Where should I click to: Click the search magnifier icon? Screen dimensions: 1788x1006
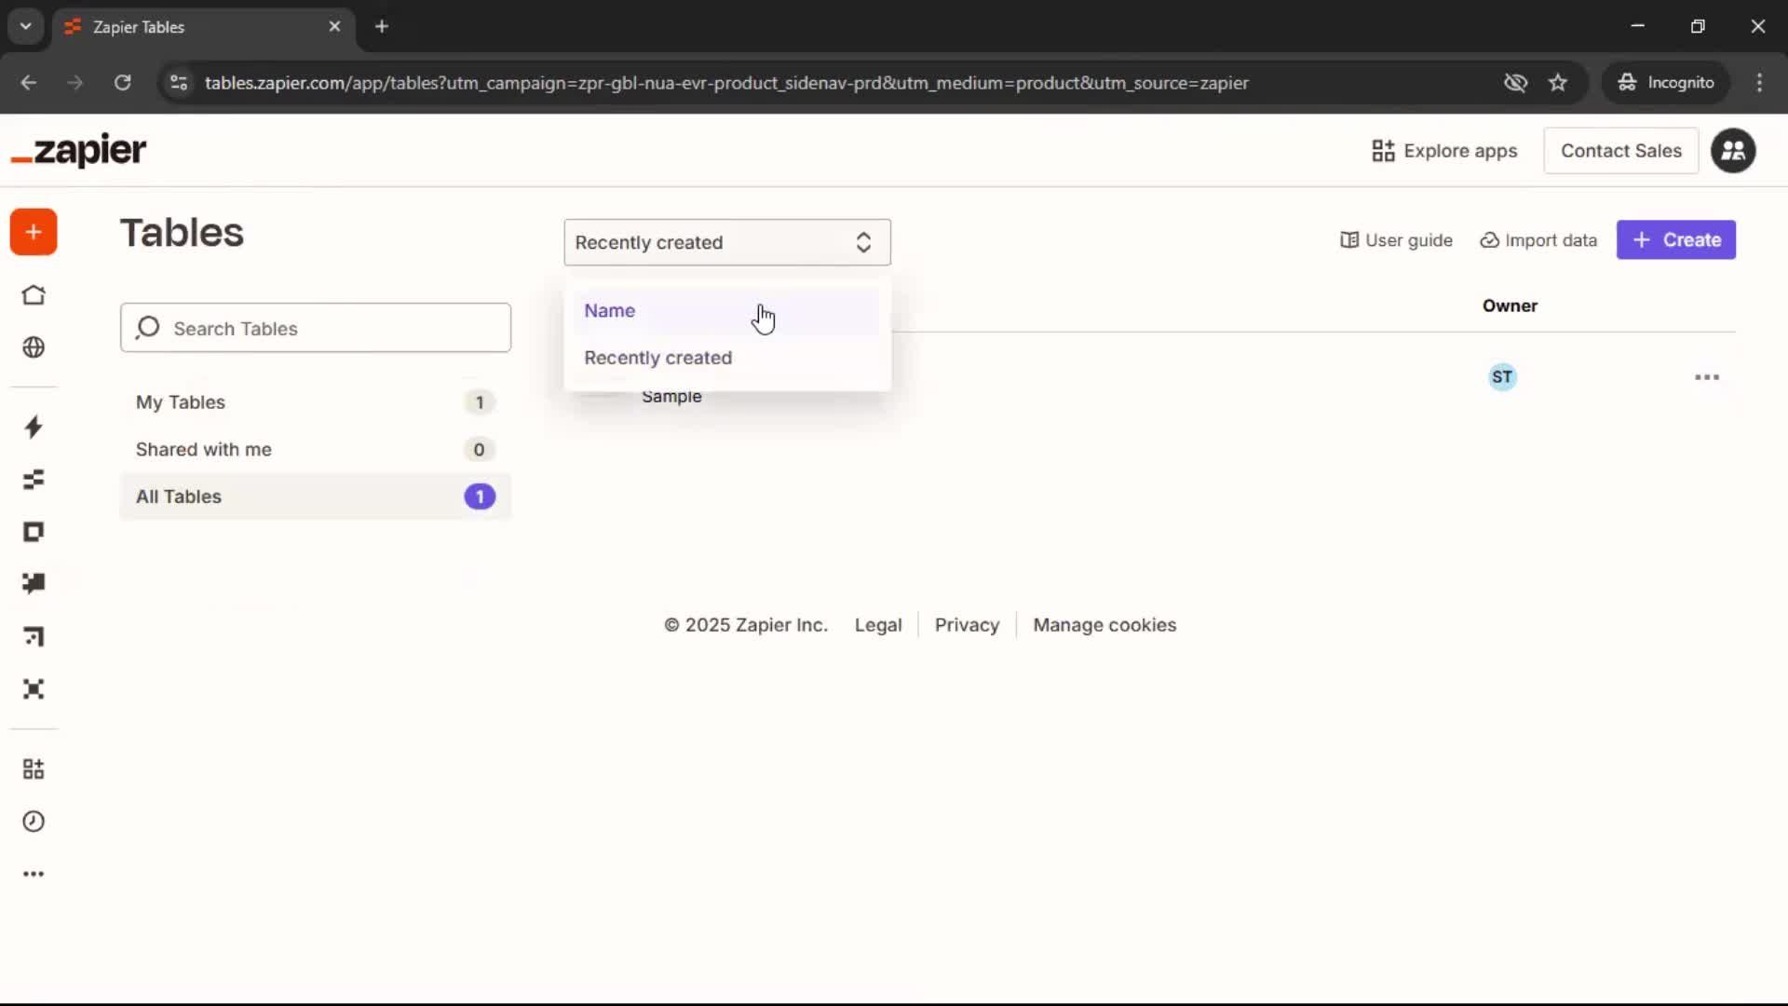click(x=147, y=328)
